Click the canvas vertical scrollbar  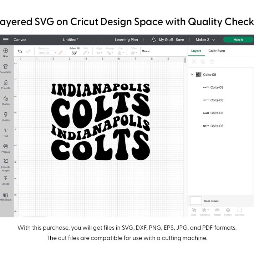[185, 60]
